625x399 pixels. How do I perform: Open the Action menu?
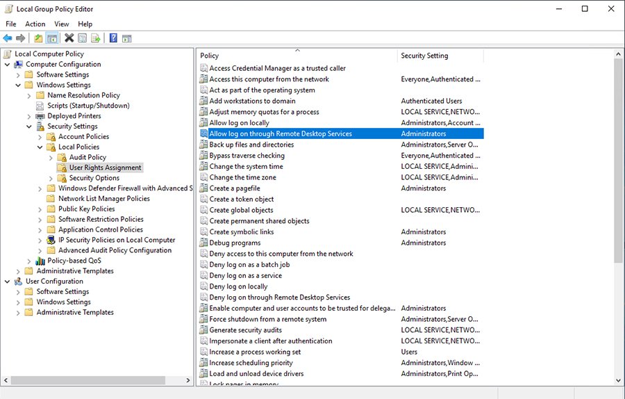point(35,24)
